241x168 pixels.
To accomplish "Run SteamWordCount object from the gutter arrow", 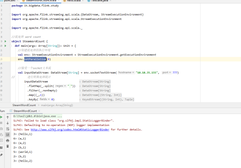I will click(x=6, y=41).
